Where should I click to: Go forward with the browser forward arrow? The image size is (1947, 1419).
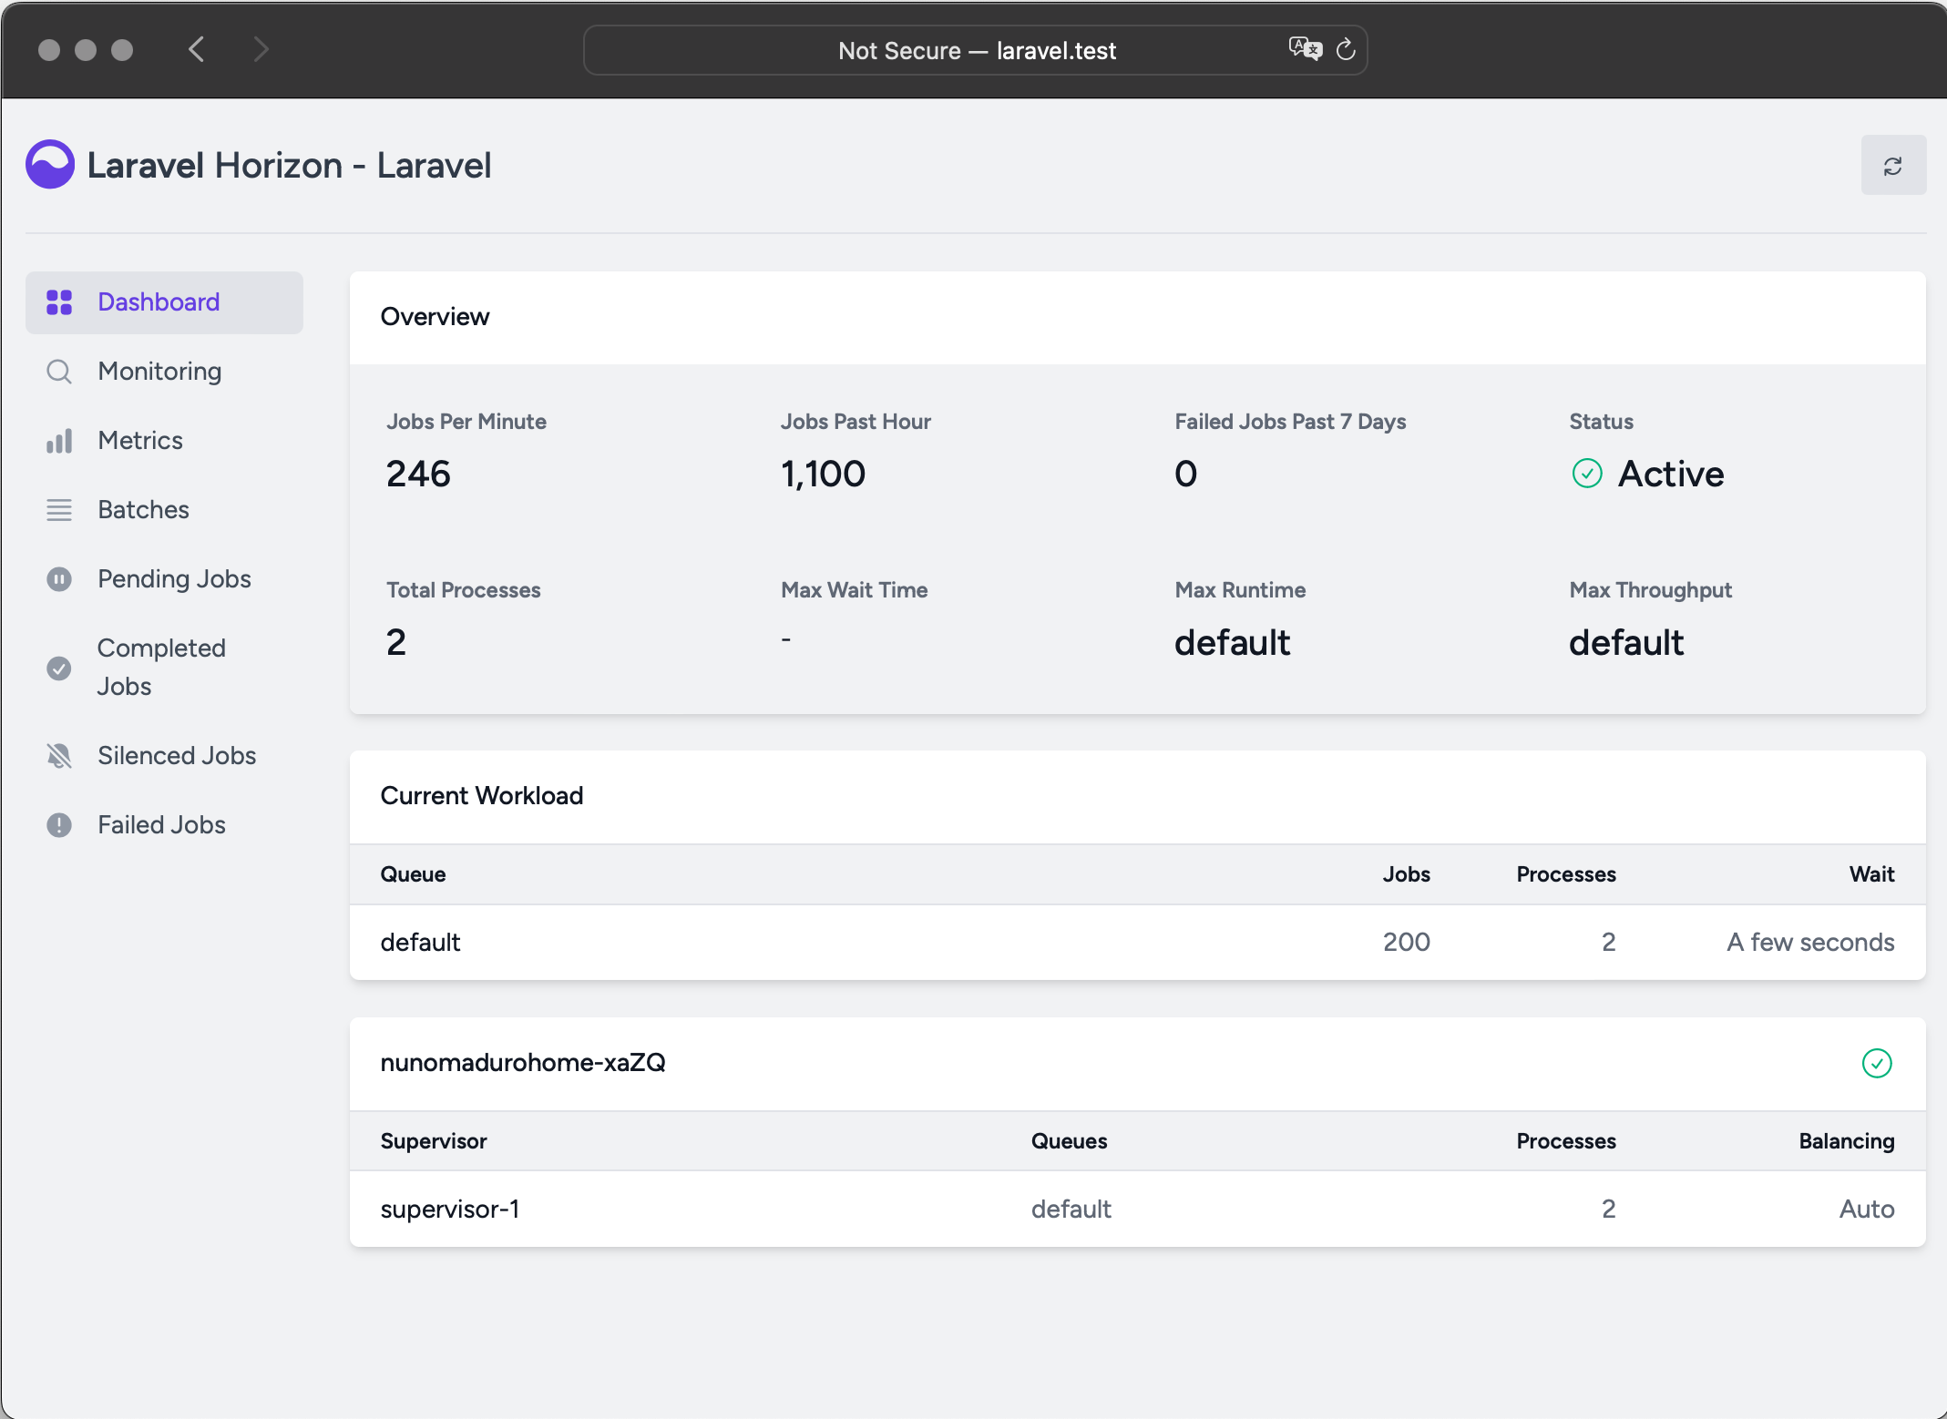[261, 49]
